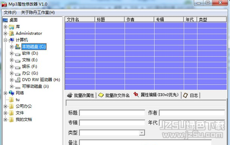Switch to the 批量改属性 tab

[x=81, y=95]
